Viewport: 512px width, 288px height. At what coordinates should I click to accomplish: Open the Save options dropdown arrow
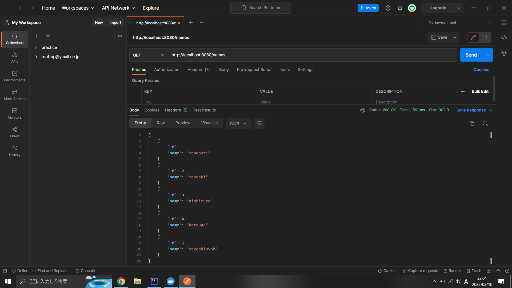click(455, 37)
